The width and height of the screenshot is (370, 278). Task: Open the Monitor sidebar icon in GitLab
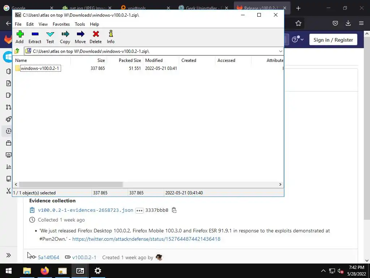pyautogui.click(x=9, y=155)
